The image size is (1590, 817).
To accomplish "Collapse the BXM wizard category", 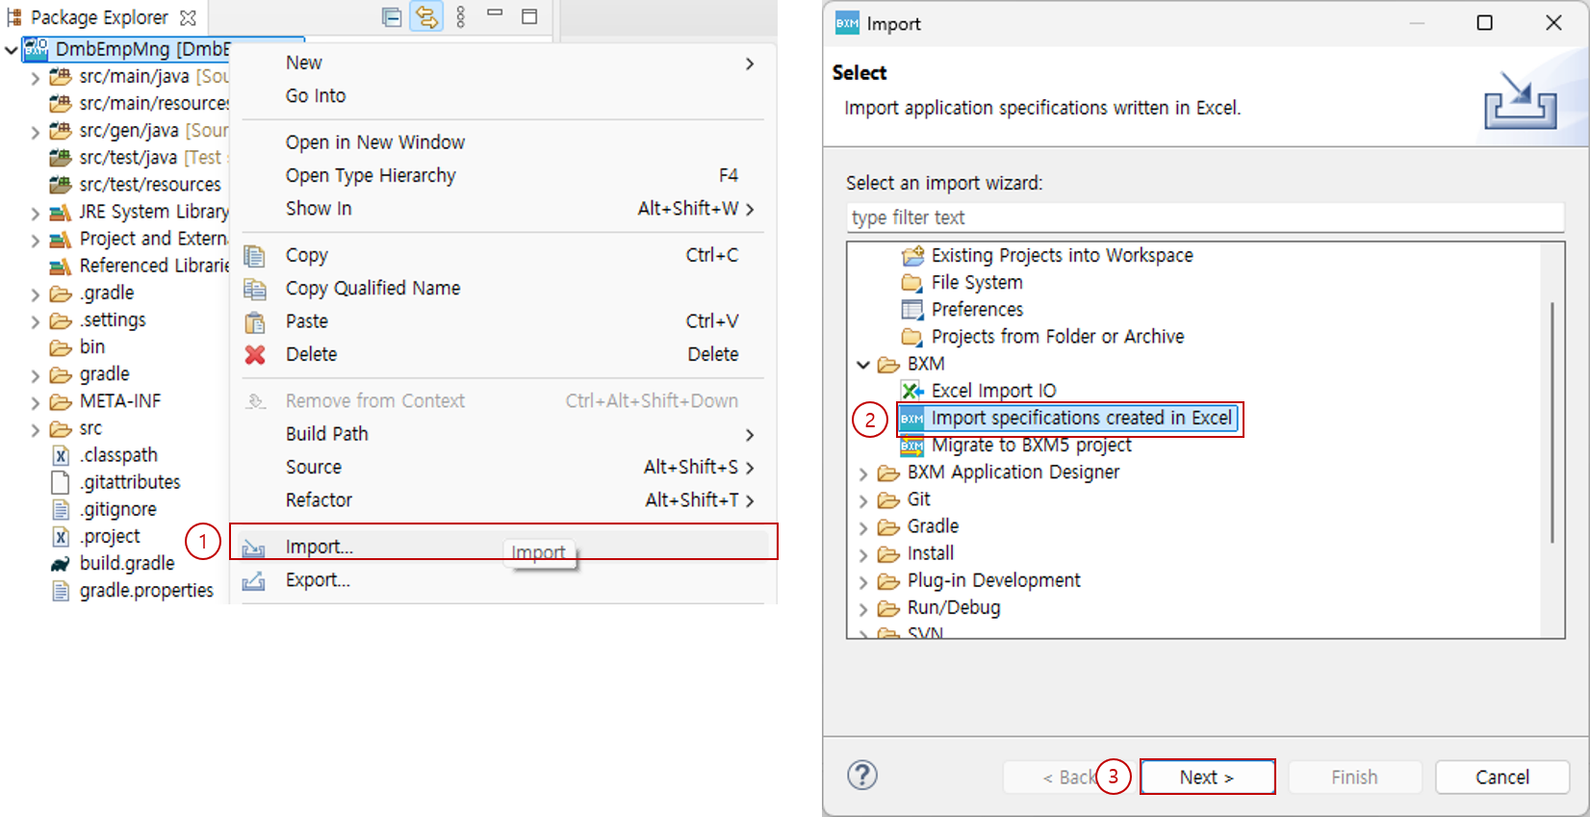I will point(863,365).
